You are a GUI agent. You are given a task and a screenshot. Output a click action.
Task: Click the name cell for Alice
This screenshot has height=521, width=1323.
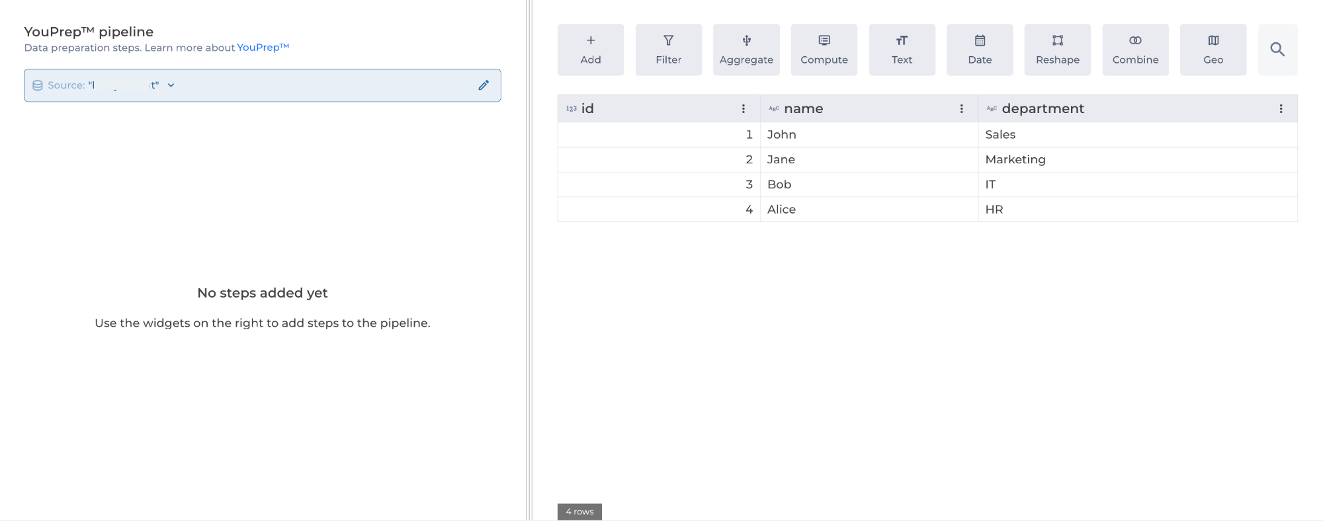[781, 210]
